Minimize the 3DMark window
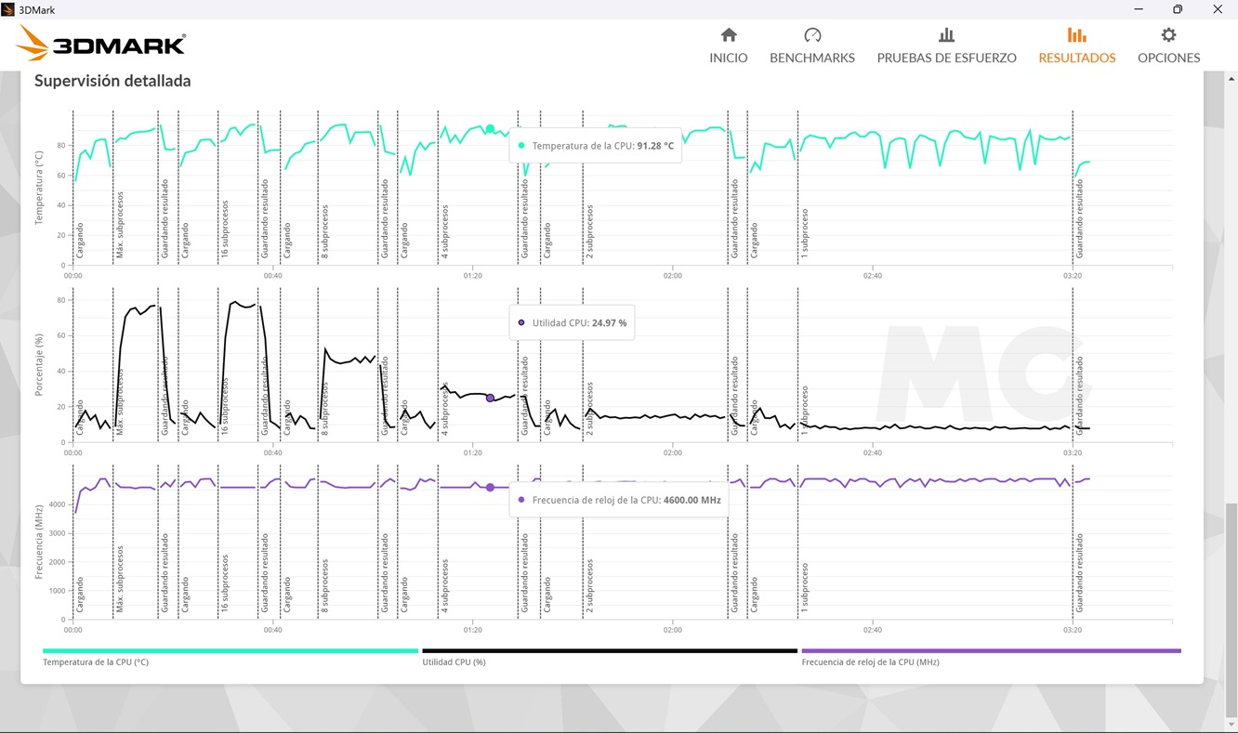 (x=1139, y=9)
